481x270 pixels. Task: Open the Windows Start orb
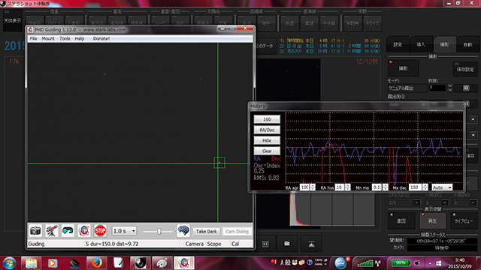(9, 263)
